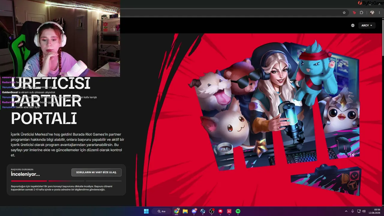Click the third application progress segment
The width and height of the screenshot is (384, 216).
[104, 181]
